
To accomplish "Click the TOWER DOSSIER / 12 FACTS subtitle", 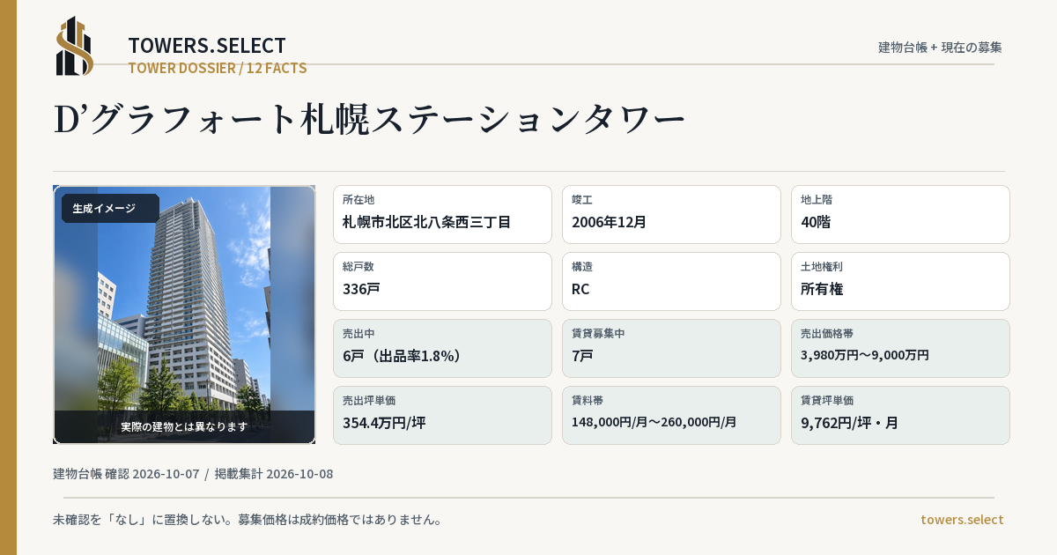I will point(217,68).
